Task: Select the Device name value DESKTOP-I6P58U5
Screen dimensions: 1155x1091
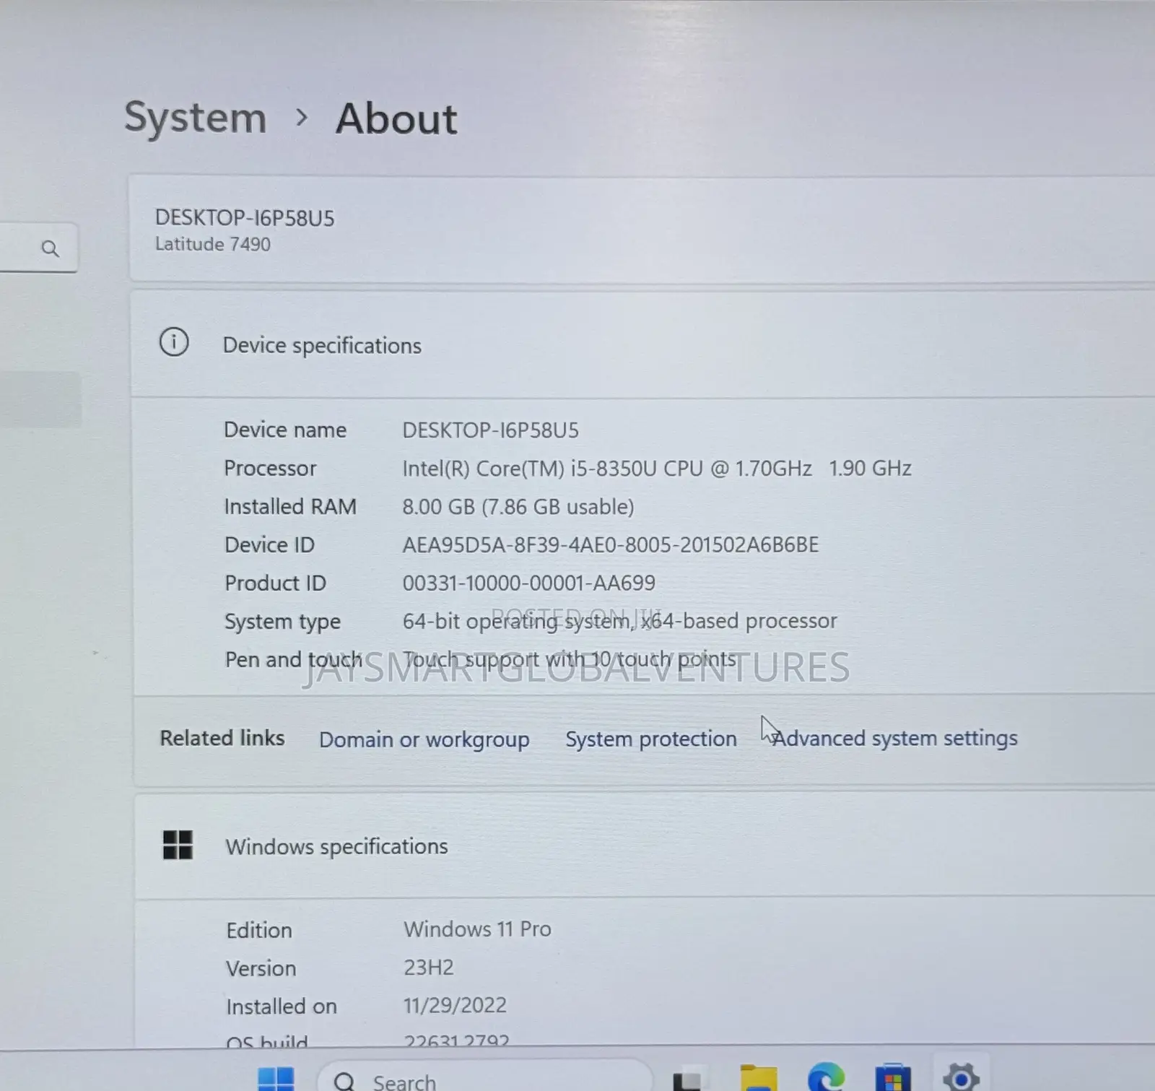Action: (x=491, y=430)
